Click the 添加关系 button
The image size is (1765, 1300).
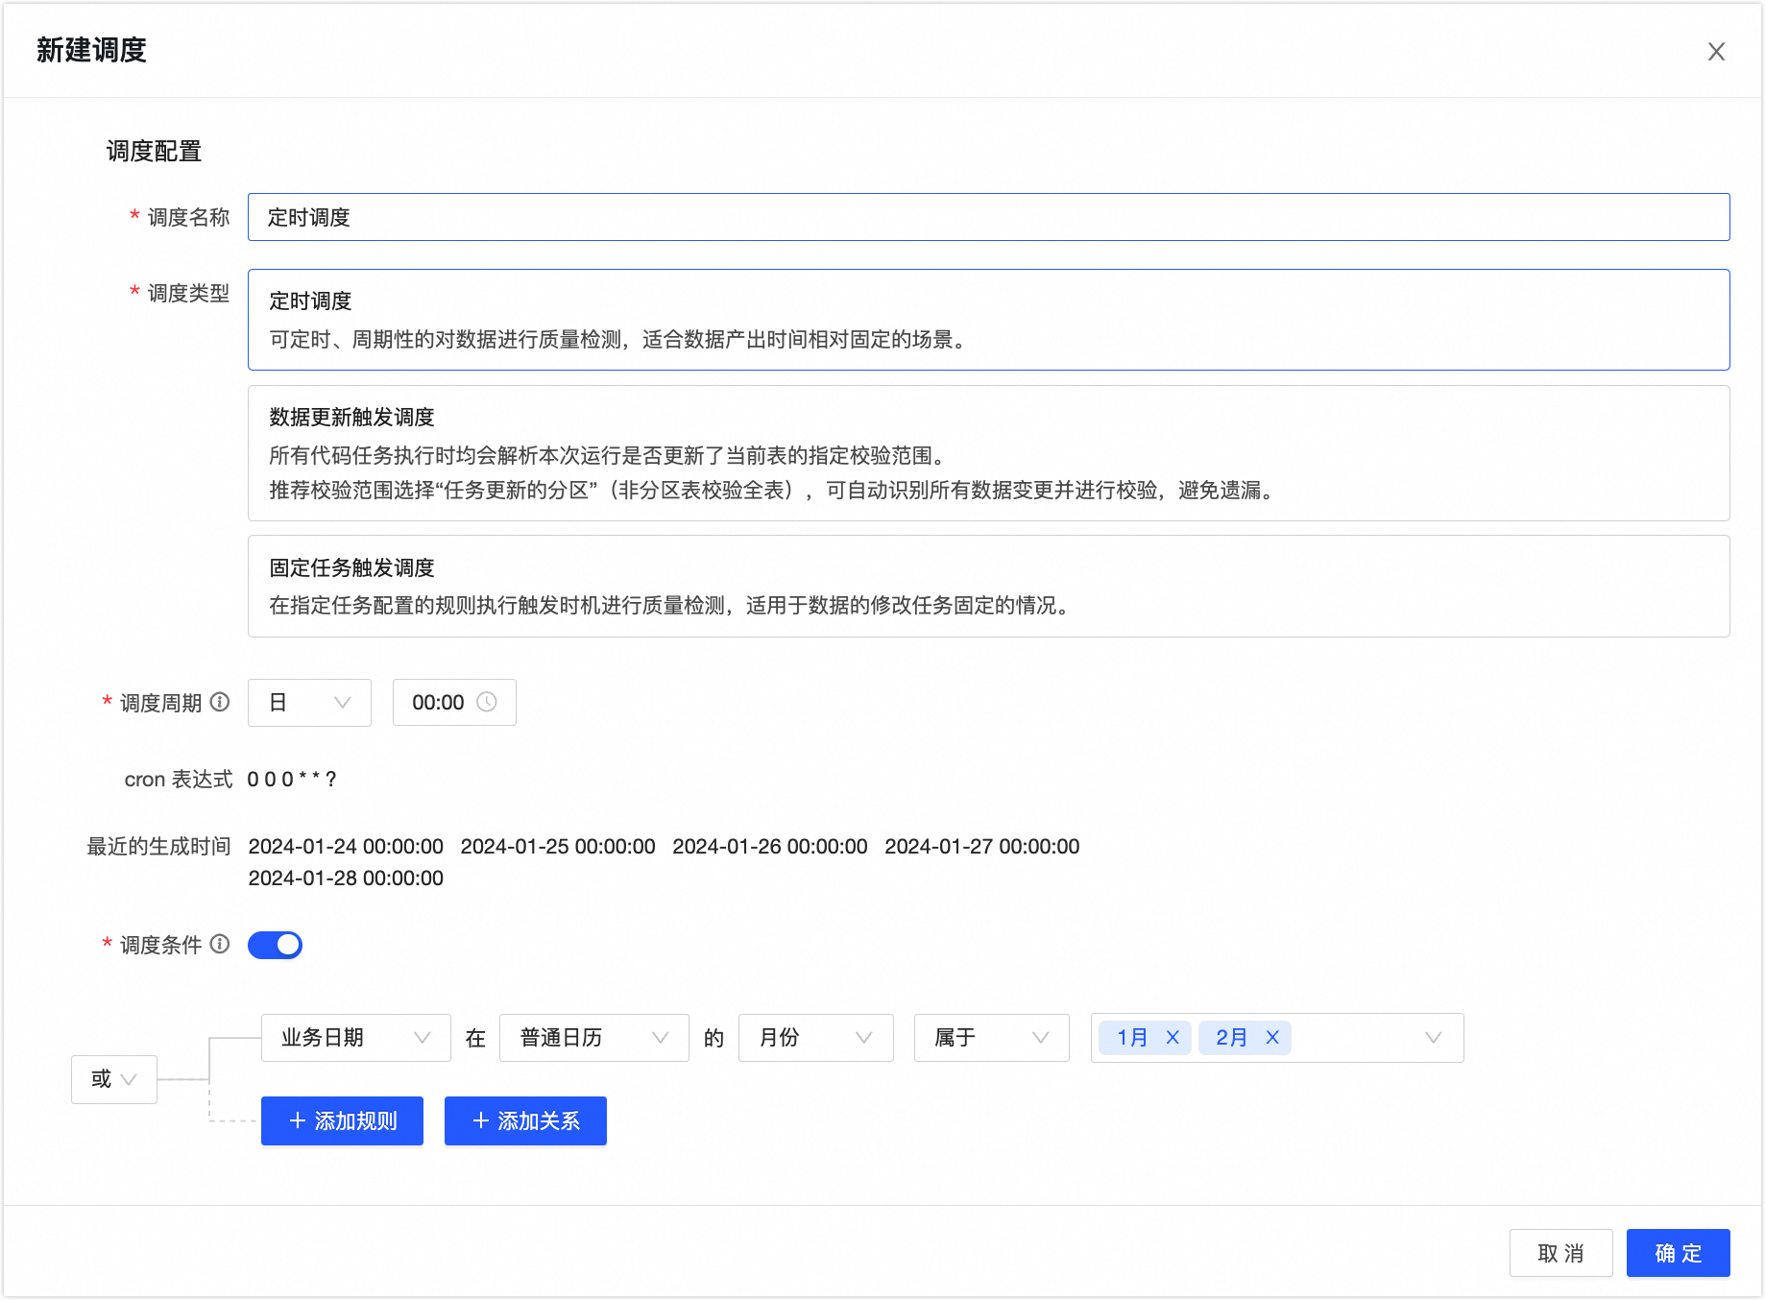point(525,1120)
